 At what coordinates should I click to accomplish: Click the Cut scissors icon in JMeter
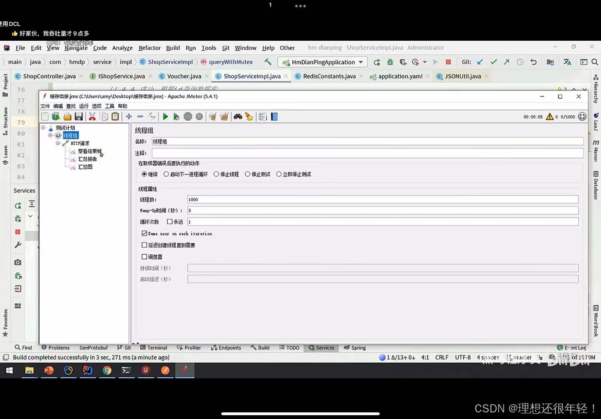pos(92,116)
